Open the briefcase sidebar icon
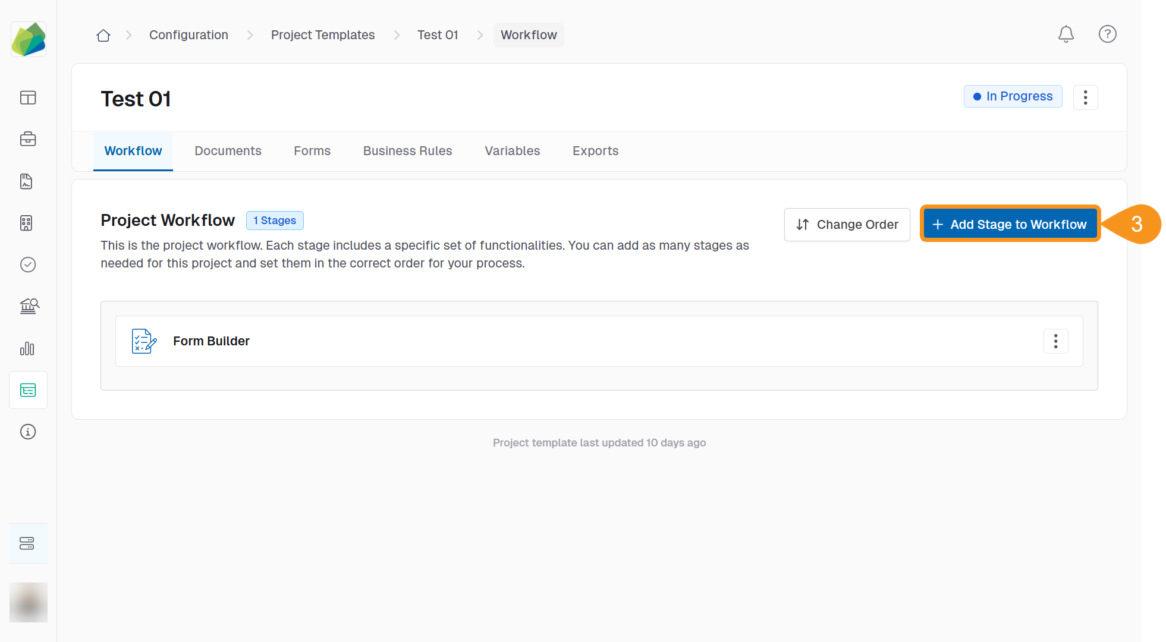Viewport: 1166px width, 642px height. pos(28,139)
